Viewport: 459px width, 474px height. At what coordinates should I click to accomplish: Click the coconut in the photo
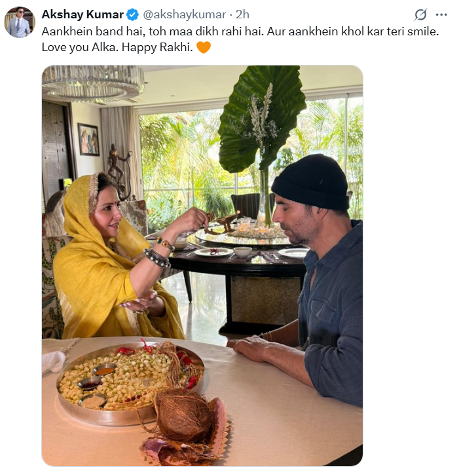pos(185,416)
